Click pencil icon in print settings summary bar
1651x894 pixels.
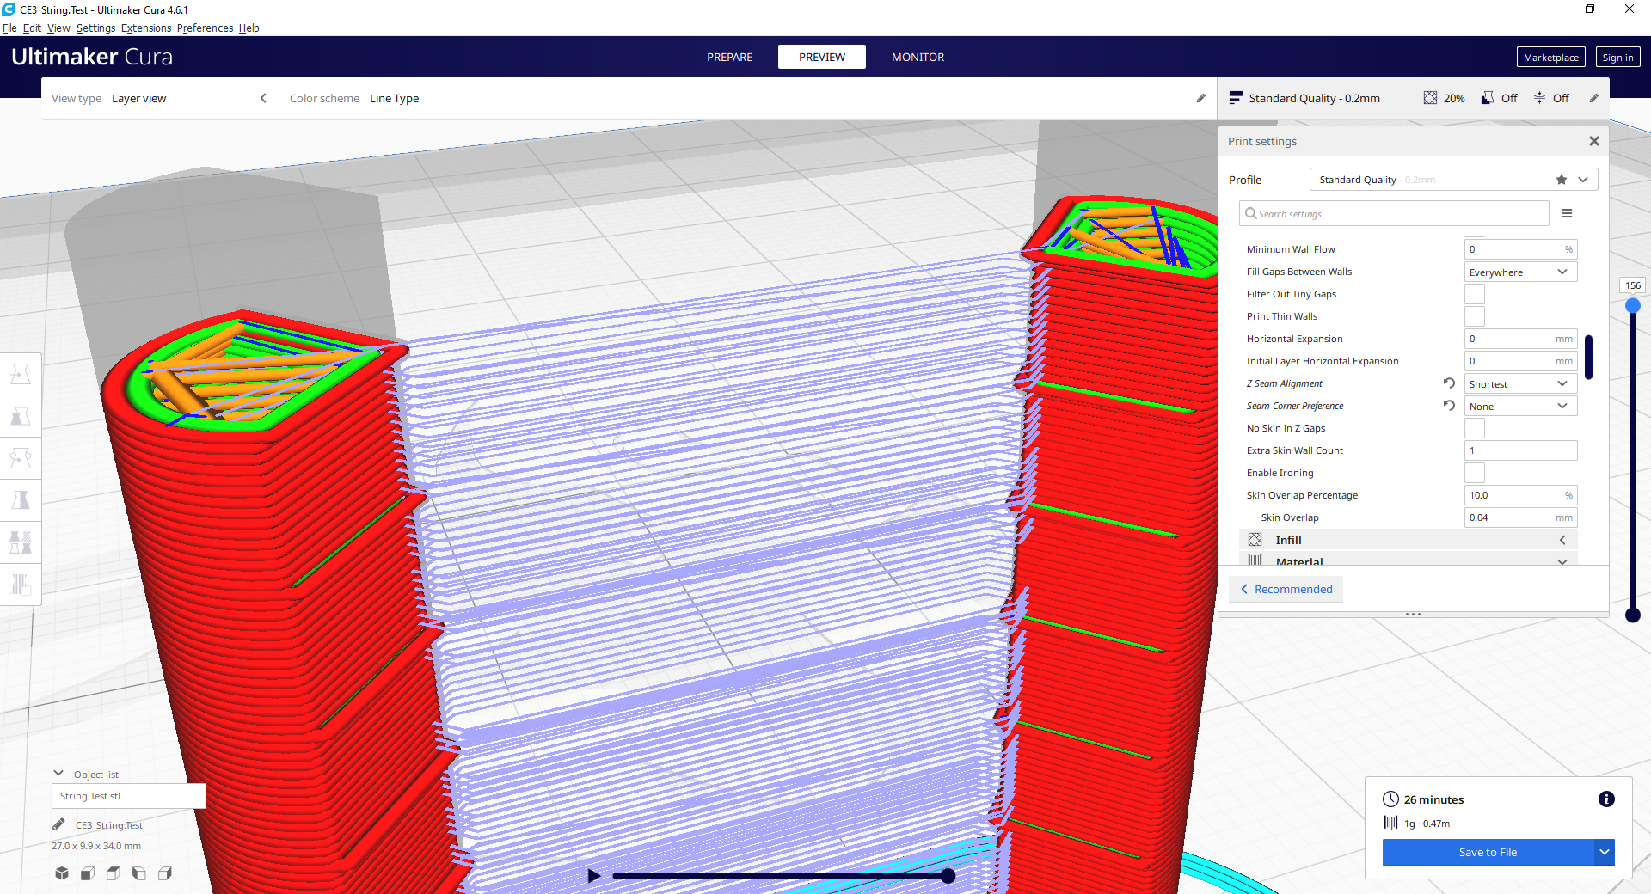pyautogui.click(x=1593, y=98)
